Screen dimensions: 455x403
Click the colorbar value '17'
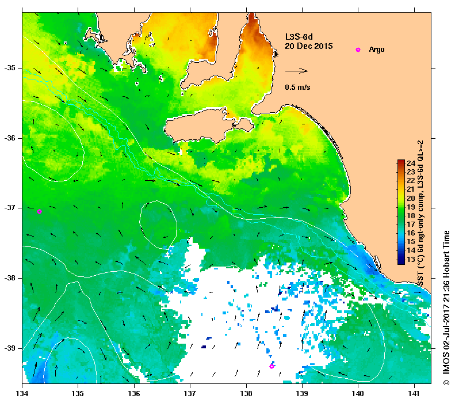coord(411,225)
